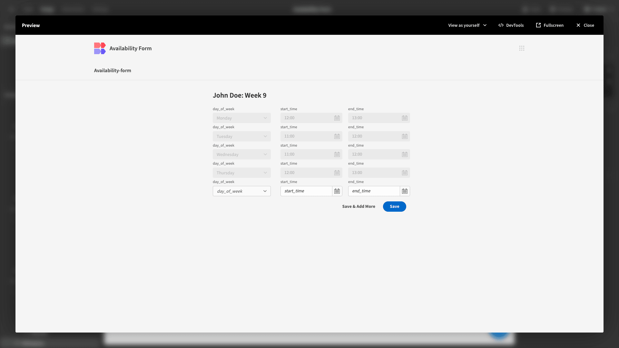The image size is (619, 348).
Task: Open the Monday day_of_week dropdown
Action: pyautogui.click(x=242, y=118)
